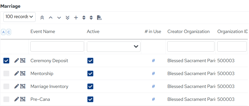Advance to the next page with the single down chevron
The image size is (249, 106).
click(59, 18)
